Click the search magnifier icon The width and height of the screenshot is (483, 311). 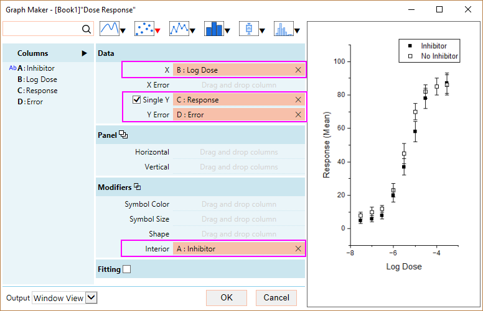click(x=87, y=29)
